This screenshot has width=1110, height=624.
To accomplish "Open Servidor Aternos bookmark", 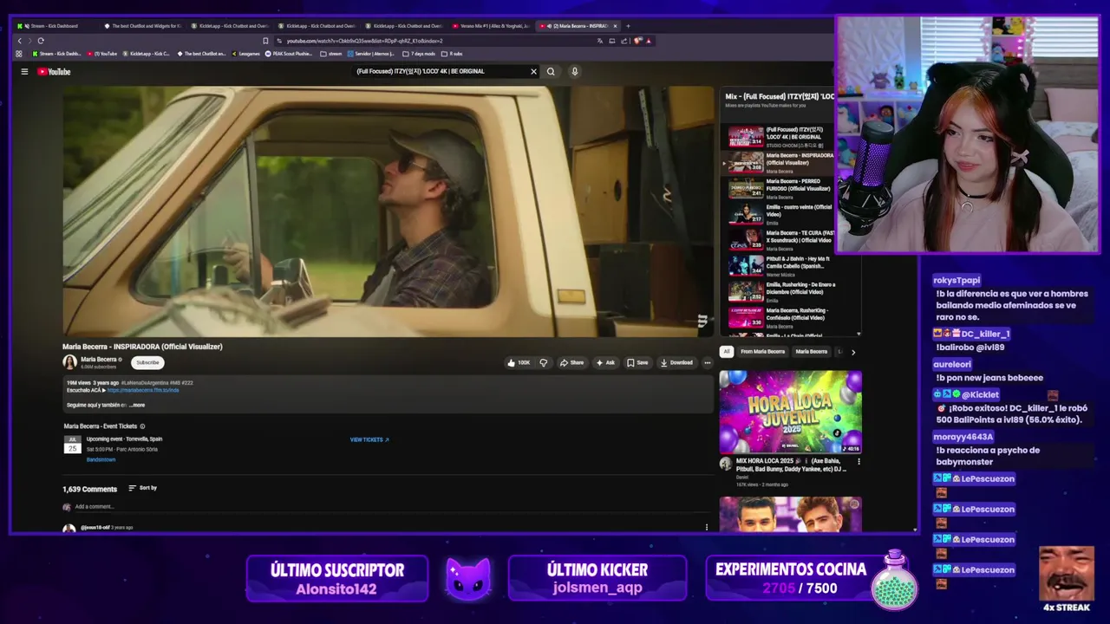I will coord(373,54).
